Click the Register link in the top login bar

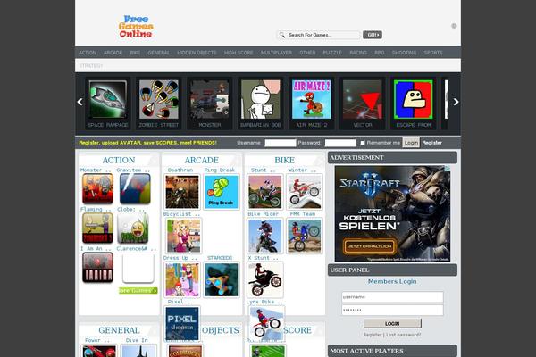tap(432, 143)
